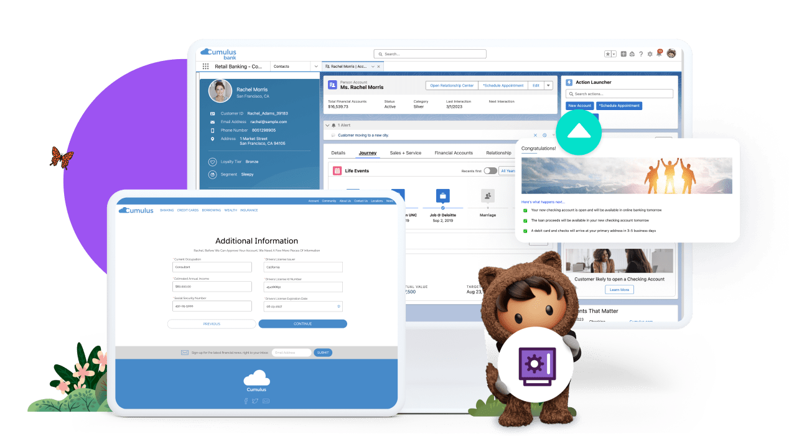Open the Contacts navigation item
This screenshot has height=444, width=789.
click(281, 66)
